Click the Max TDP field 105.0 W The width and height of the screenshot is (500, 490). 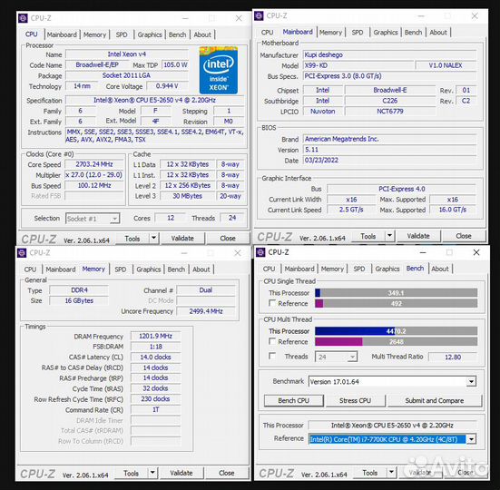175,65
